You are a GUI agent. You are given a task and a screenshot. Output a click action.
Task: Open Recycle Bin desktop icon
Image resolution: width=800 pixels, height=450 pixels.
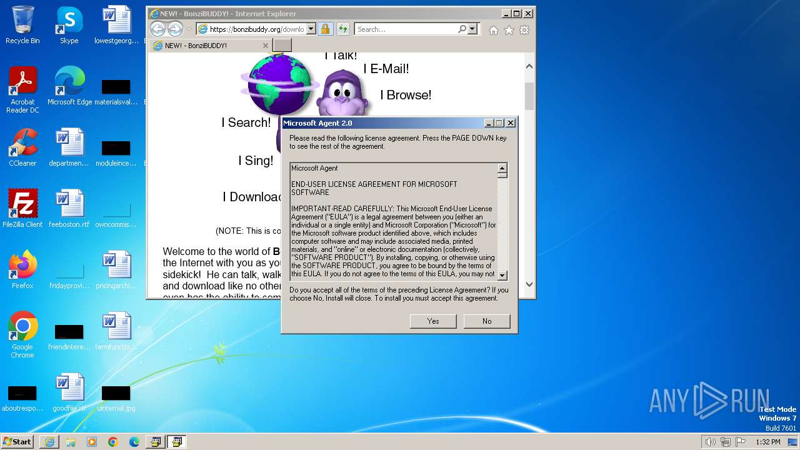22,25
